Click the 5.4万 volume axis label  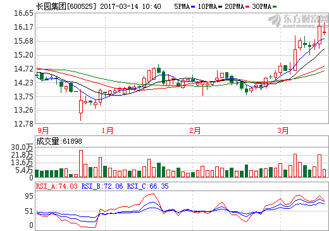[24, 170]
